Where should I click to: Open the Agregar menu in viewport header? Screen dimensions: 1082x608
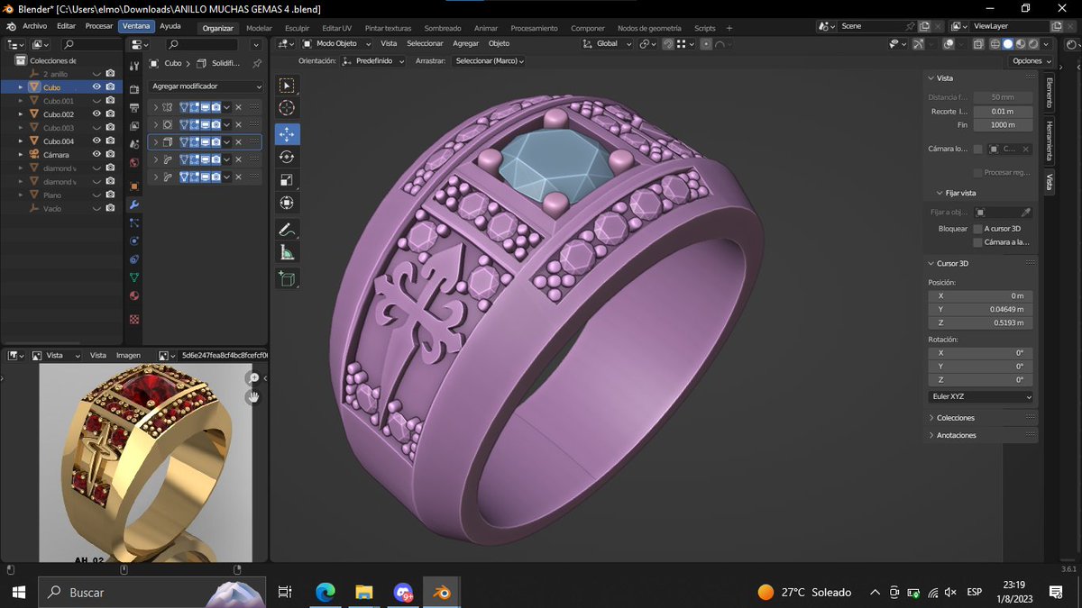pos(466,43)
